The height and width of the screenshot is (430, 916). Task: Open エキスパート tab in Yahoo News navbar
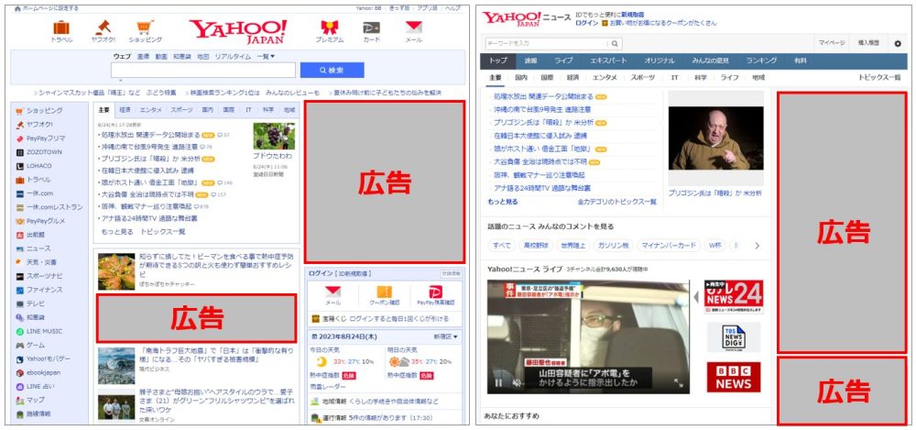coord(608,61)
